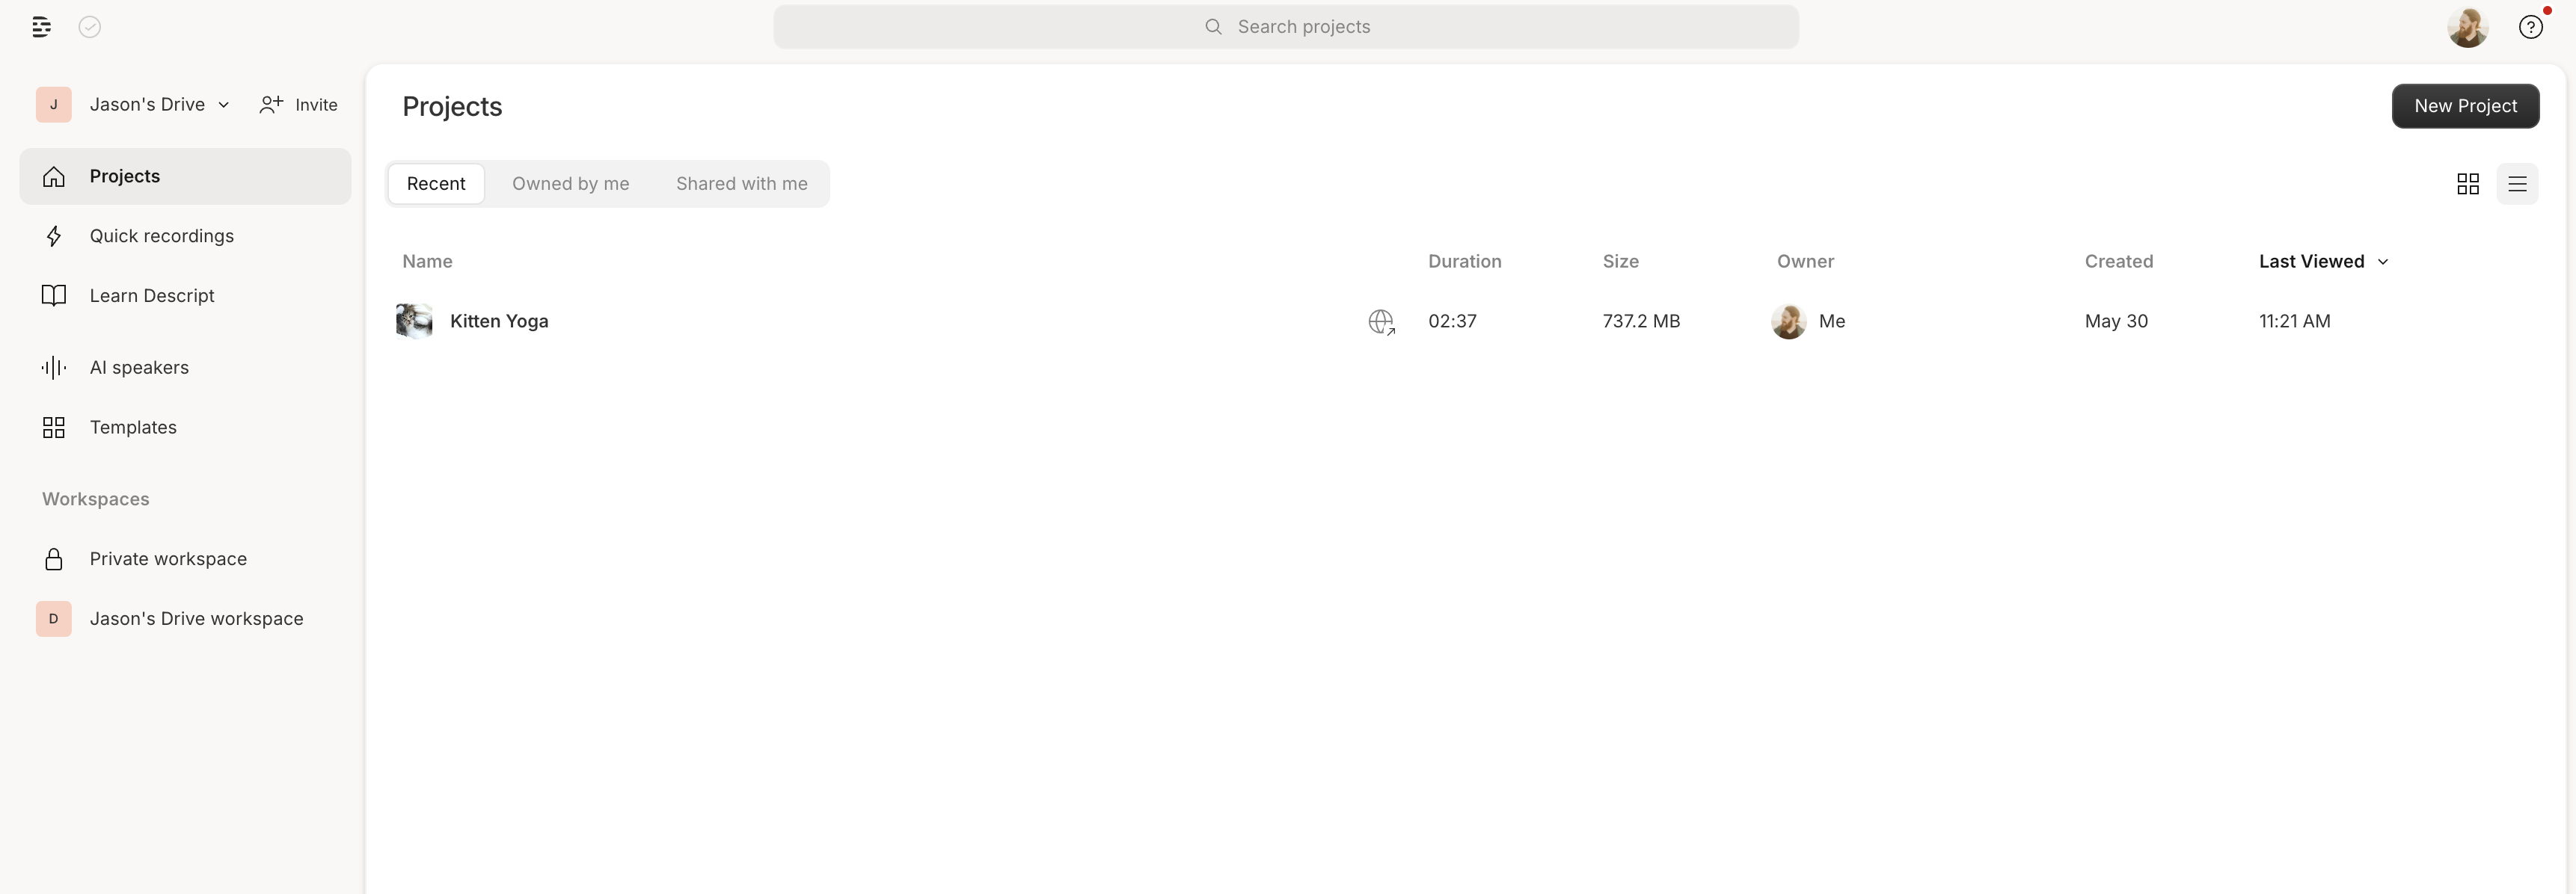The image size is (2576, 894).
Task: Open the Last Viewed sort dropdown
Action: tap(2322, 262)
